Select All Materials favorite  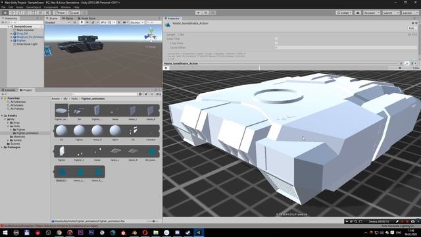(x=18, y=102)
